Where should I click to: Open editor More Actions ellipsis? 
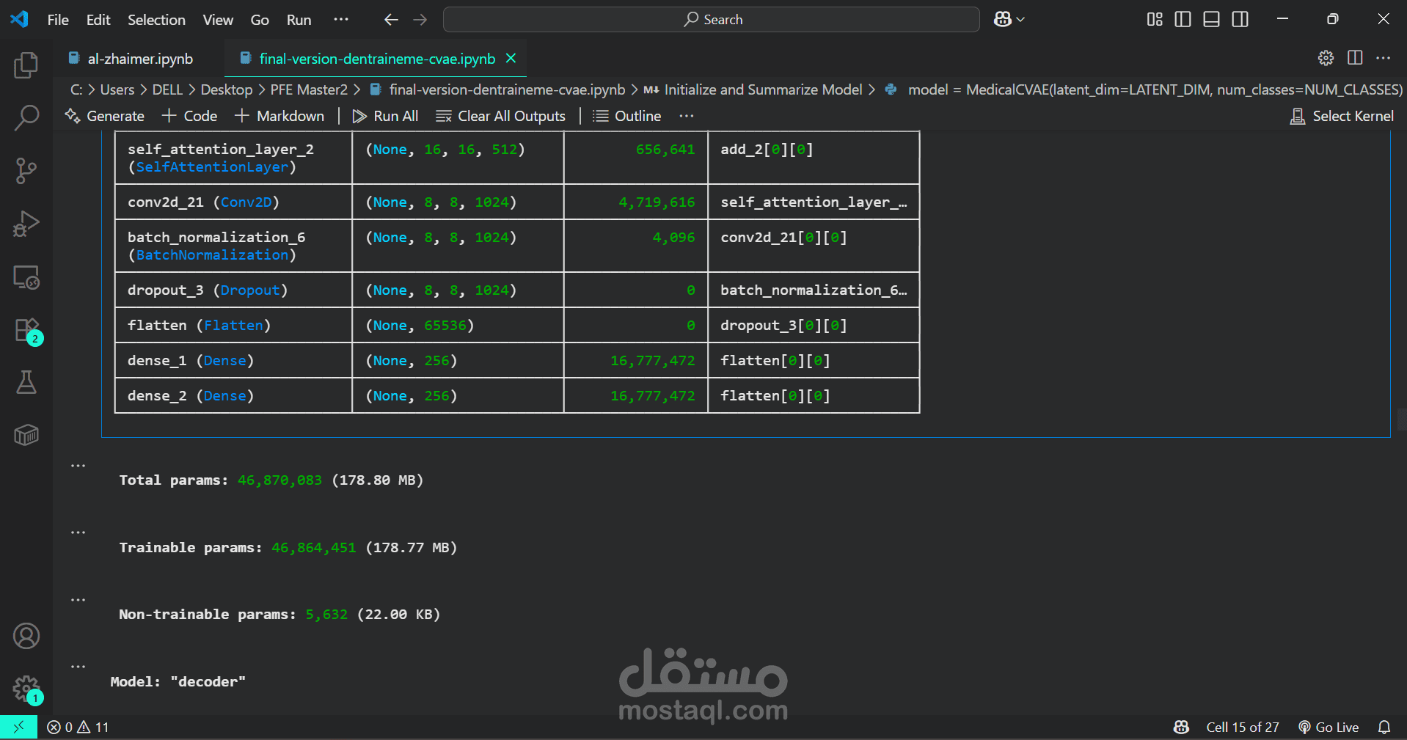[1384, 58]
